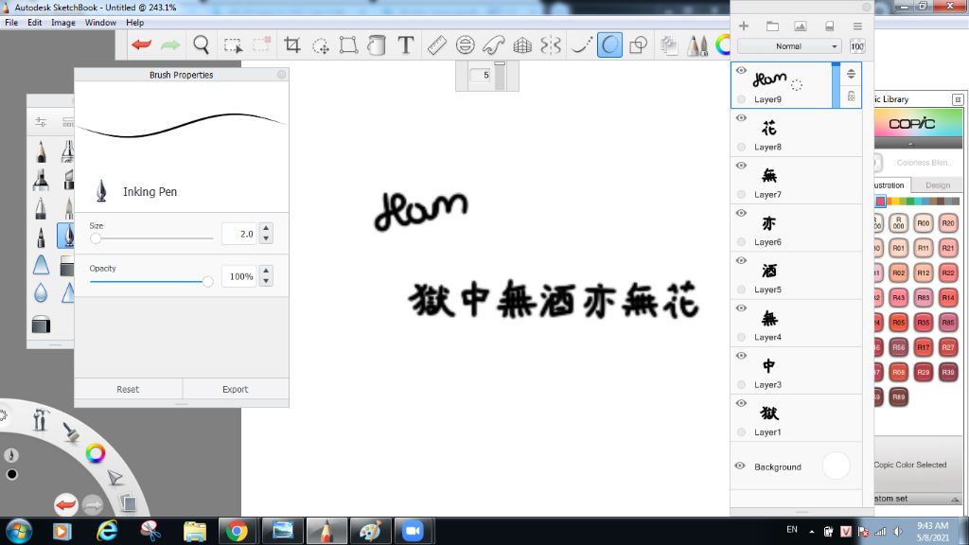Open the French Curve tool

(494, 45)
